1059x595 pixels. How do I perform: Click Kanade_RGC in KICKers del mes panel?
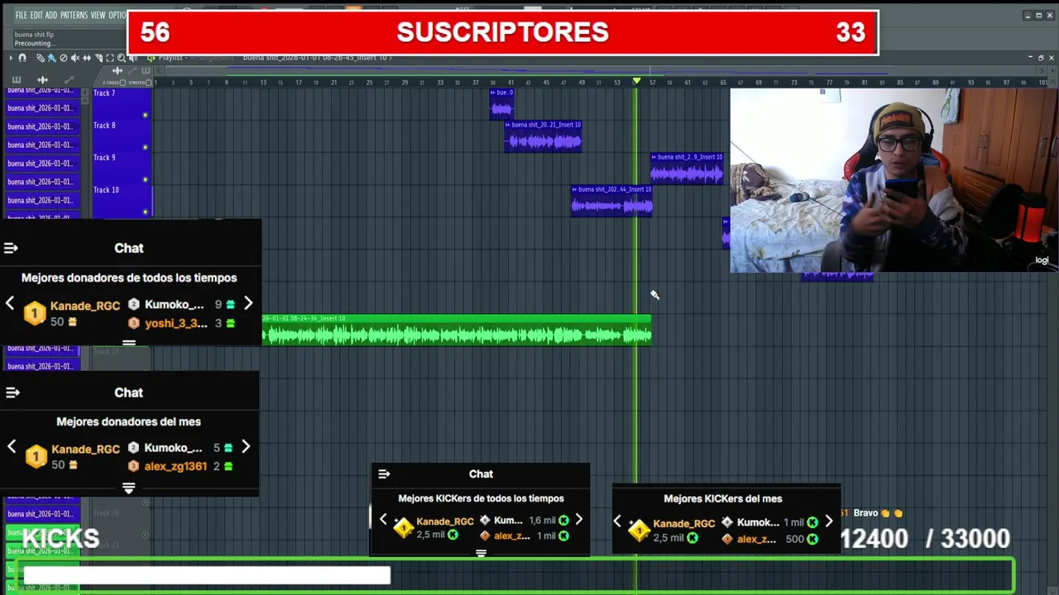[x=684, y=524]
